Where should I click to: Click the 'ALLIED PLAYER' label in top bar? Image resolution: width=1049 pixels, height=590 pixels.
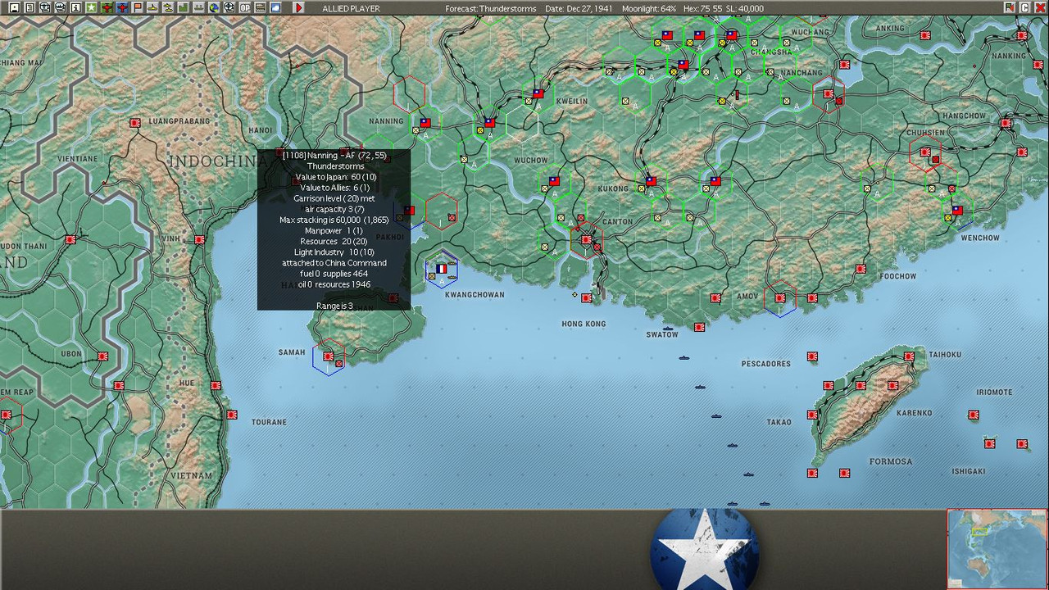pyautogui.click(x=351, y=8)
